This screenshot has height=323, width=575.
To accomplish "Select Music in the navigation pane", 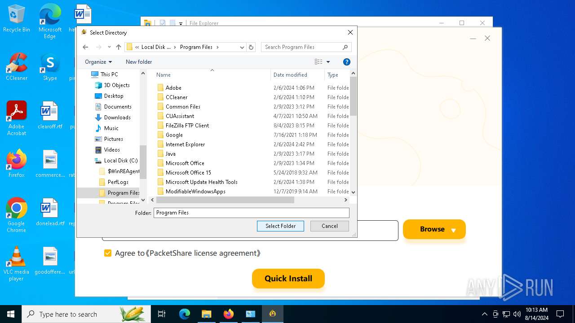I will pyautogui.click(x=111, y=128).
